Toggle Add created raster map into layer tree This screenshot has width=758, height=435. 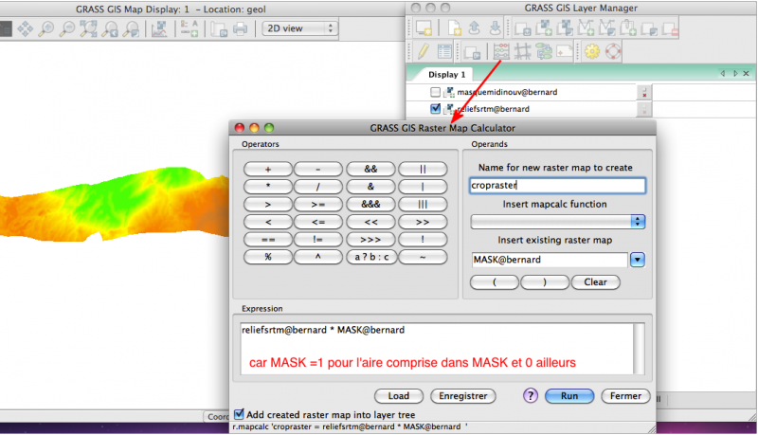coord(239,415)
